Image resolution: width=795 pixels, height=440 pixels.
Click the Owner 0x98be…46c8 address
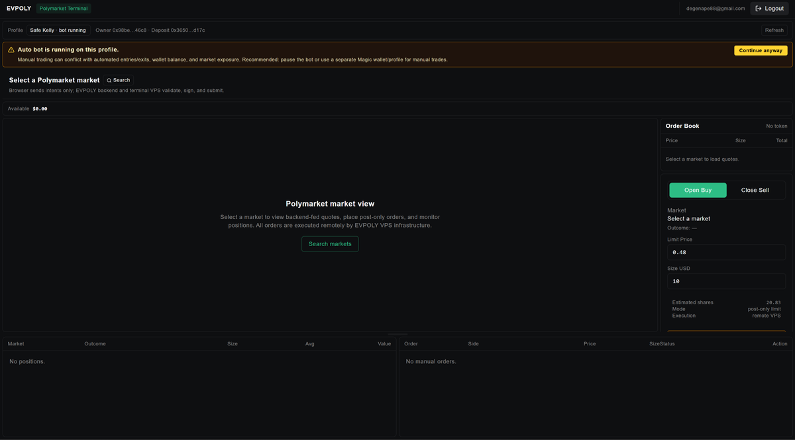121,30
